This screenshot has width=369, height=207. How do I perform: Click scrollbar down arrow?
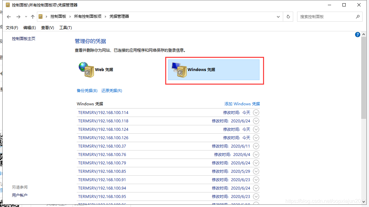[x=363, y=202]
